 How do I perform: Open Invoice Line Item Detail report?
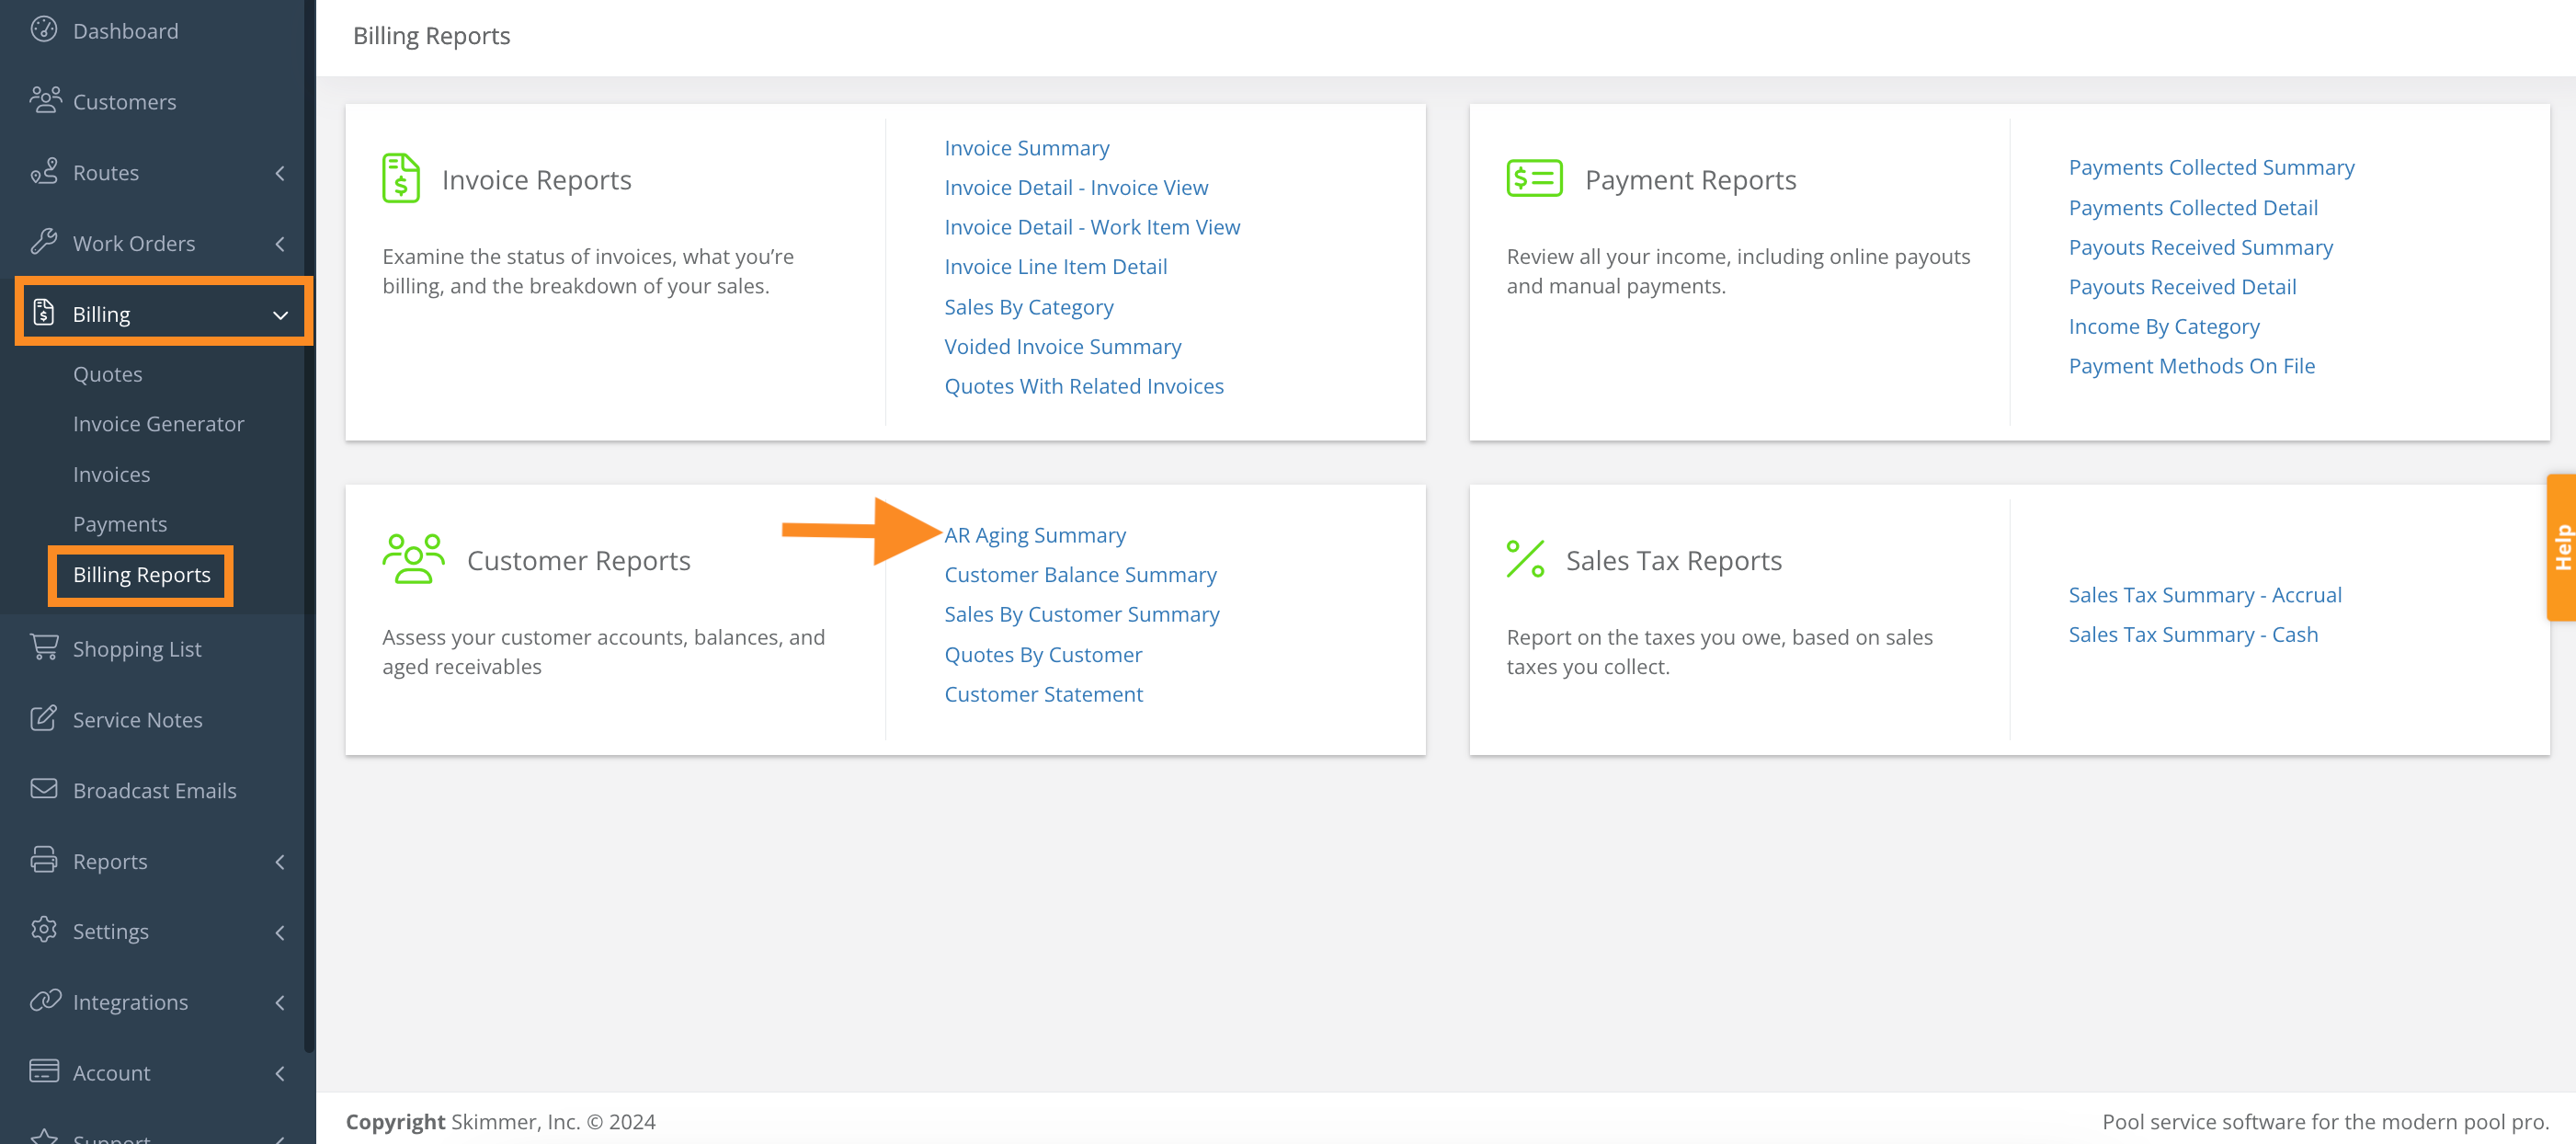pos(1056,266)
